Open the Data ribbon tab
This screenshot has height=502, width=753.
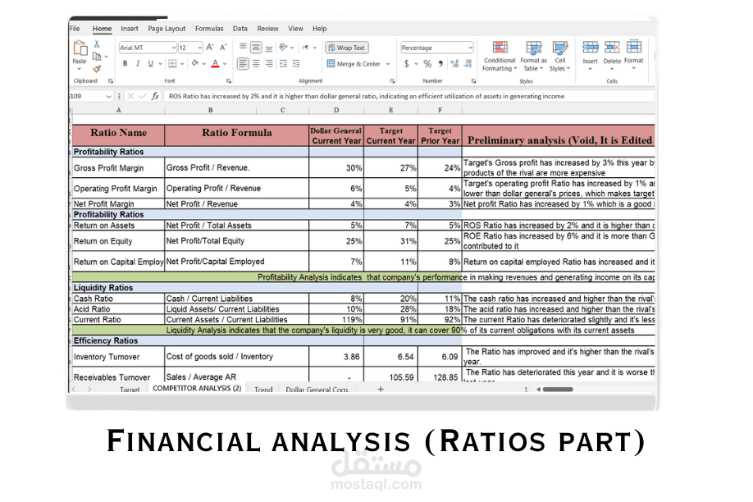[x=240, y=29]
